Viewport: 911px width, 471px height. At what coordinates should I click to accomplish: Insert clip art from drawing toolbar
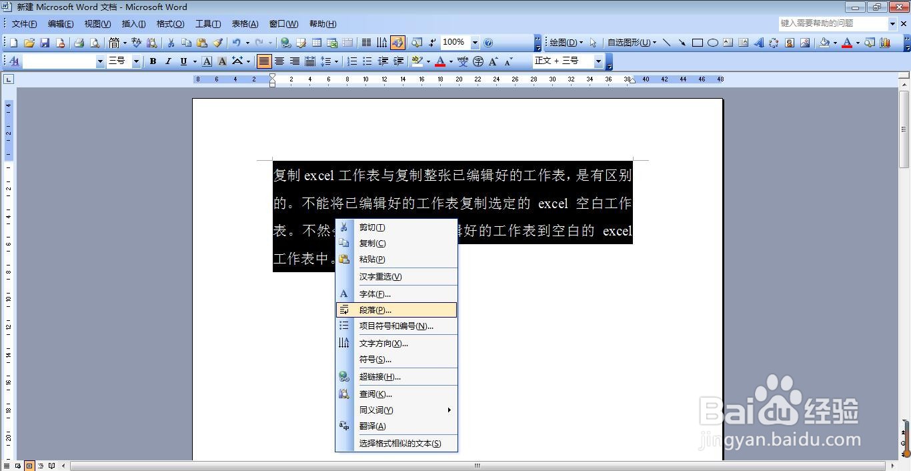(x=789, y=43)
